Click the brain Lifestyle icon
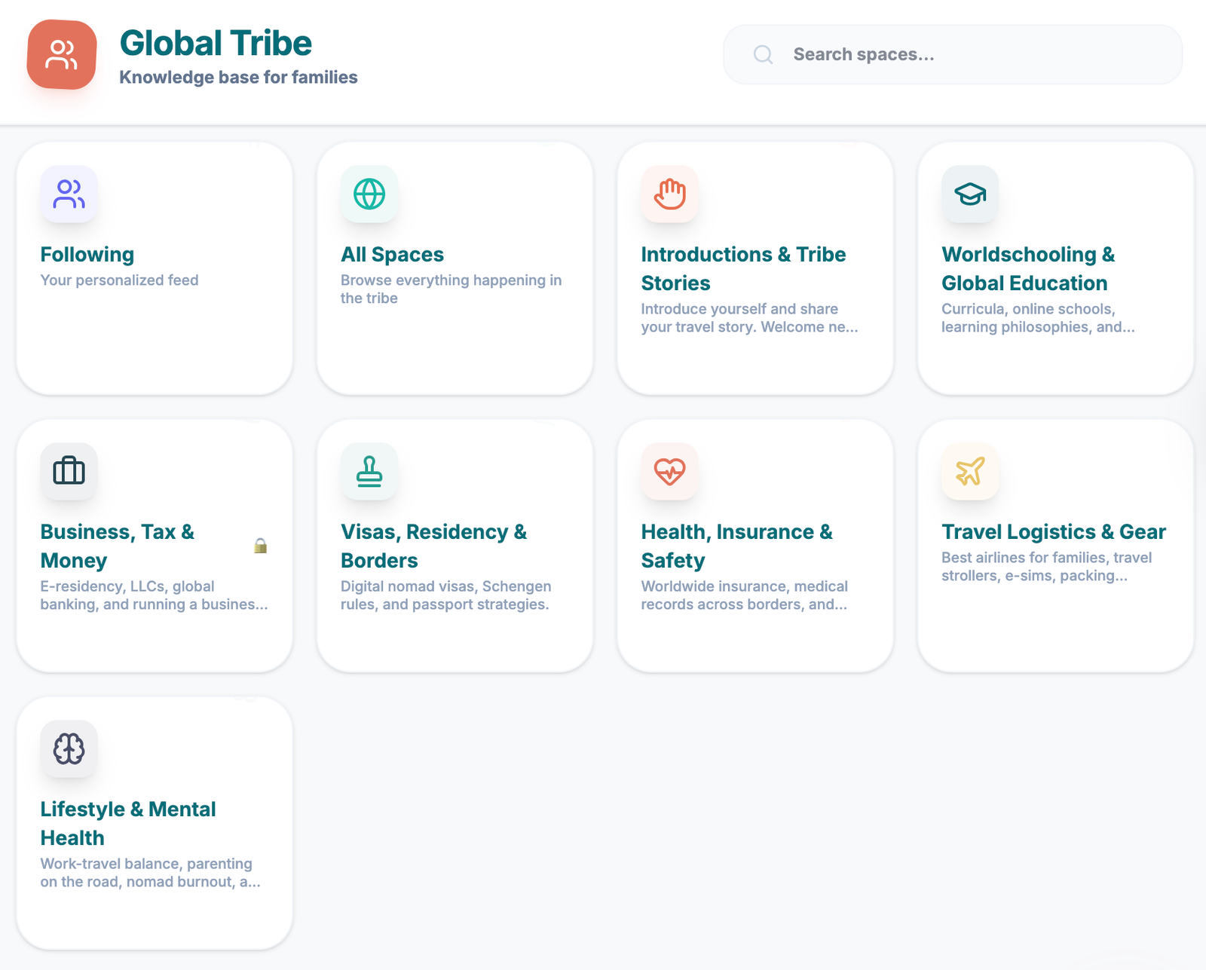1206x970 pixels. [69, 748]
